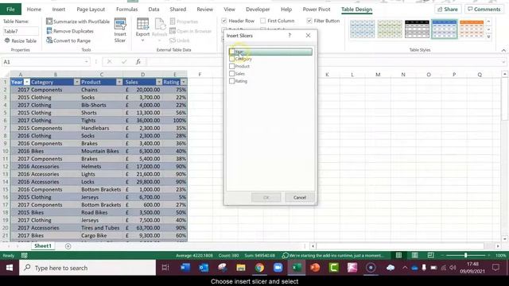The height and width of the screenshot is (286, 509).
Task: Switch to the Formulas tab
Action: tap(127, 10)
